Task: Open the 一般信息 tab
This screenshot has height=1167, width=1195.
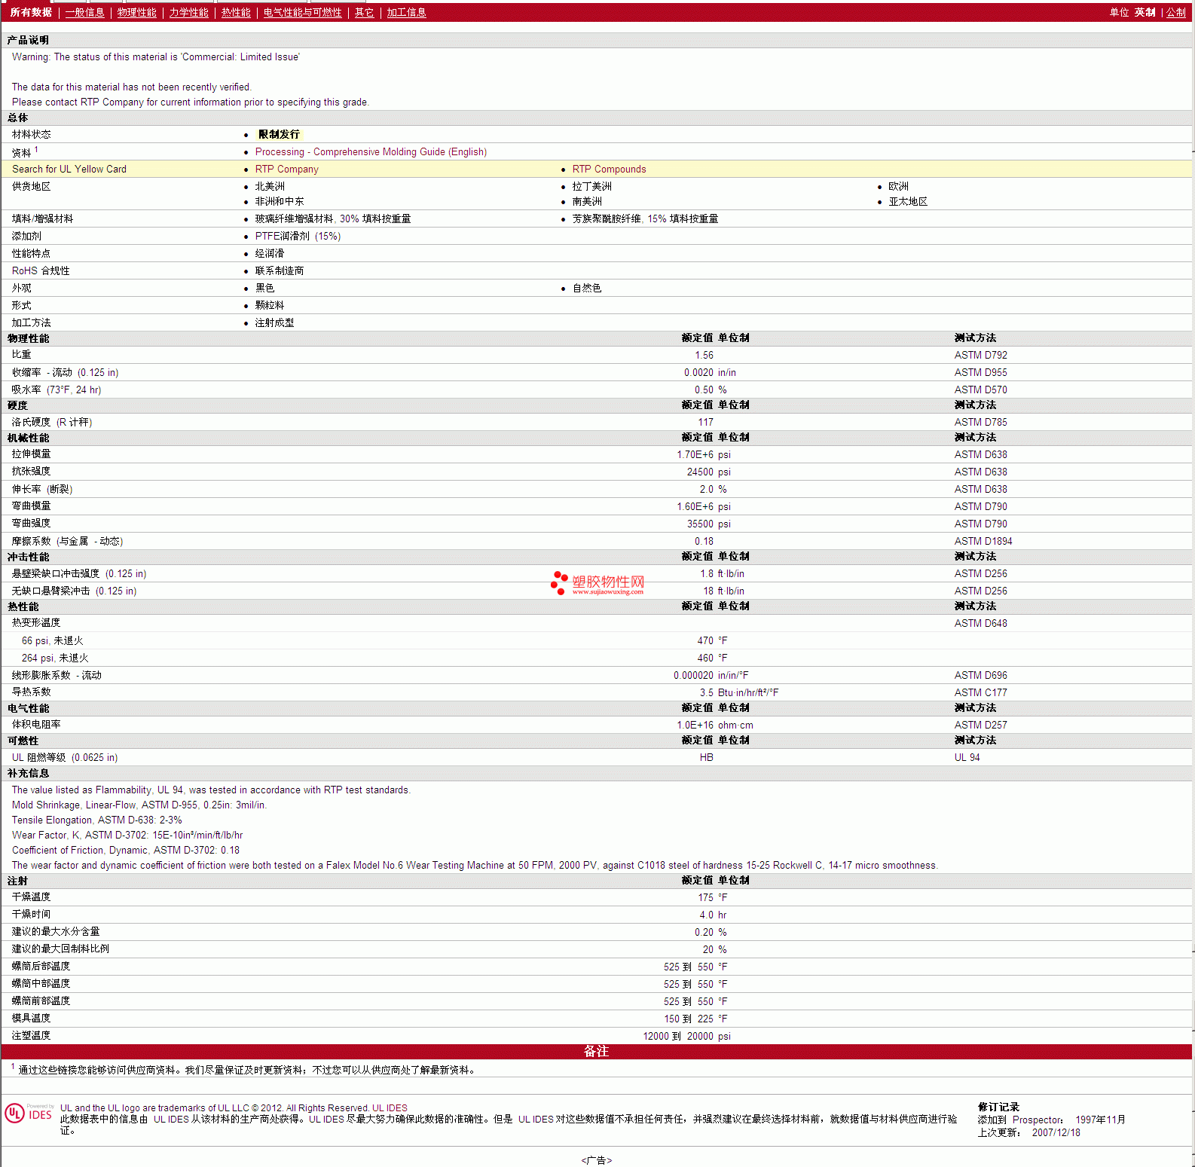Action: [x=84, y=12]
